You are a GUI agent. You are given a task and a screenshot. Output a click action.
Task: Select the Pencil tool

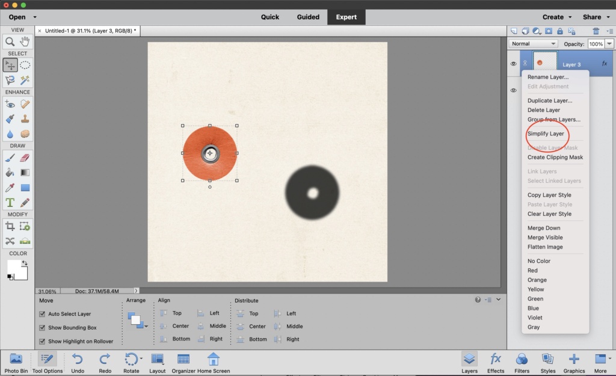pos(25,203)
